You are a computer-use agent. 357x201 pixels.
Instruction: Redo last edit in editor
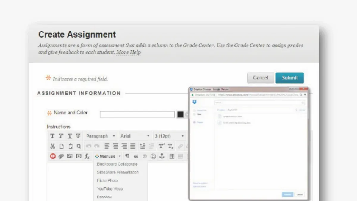[97, 146]
